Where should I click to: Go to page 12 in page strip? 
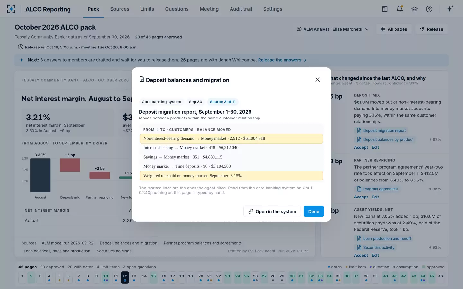(125, 277)
